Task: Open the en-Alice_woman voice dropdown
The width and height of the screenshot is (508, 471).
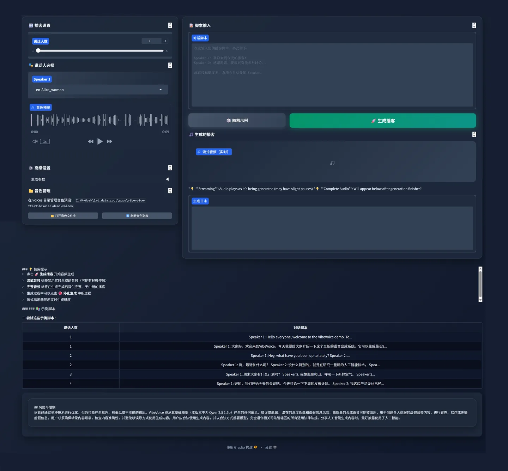Action: click(x=100, y=90)
